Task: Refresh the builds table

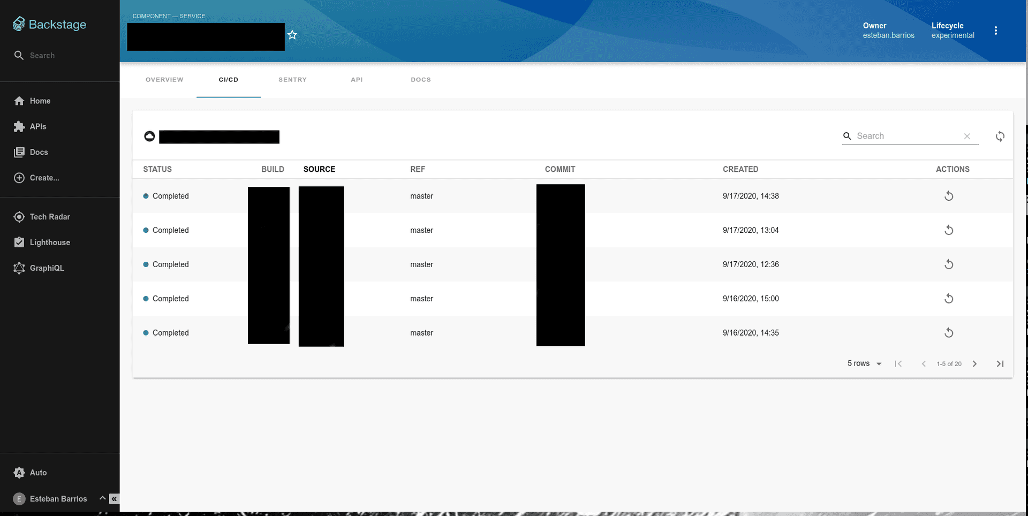Action: [x=1000, y=136]
